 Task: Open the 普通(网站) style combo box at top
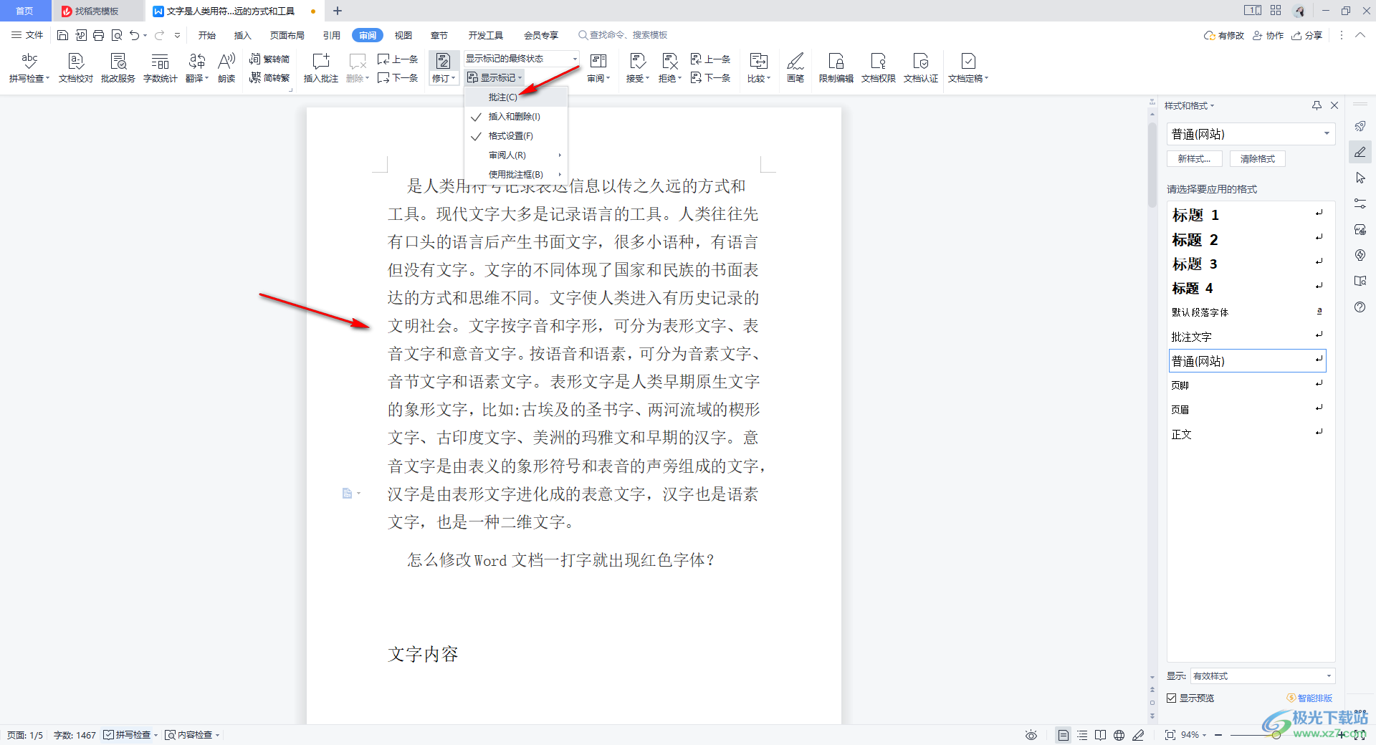1251,134
